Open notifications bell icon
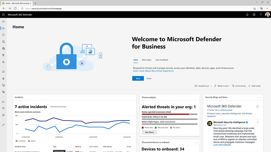The width and height of the screenshot is (271, 152). click(x=247, y=15)
